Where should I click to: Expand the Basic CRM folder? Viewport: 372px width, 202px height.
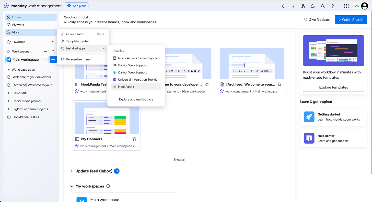(9, 93)
